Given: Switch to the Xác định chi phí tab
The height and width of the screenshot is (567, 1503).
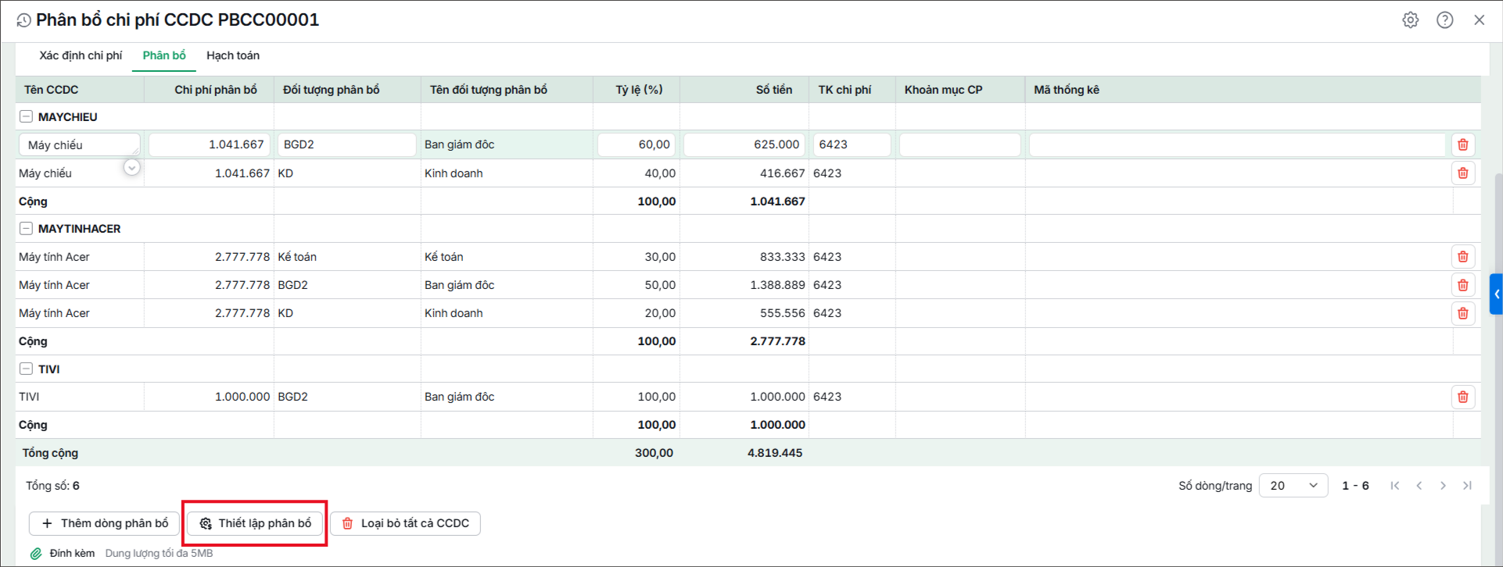Looking at the screenshot, I should (x=81, y=55).
